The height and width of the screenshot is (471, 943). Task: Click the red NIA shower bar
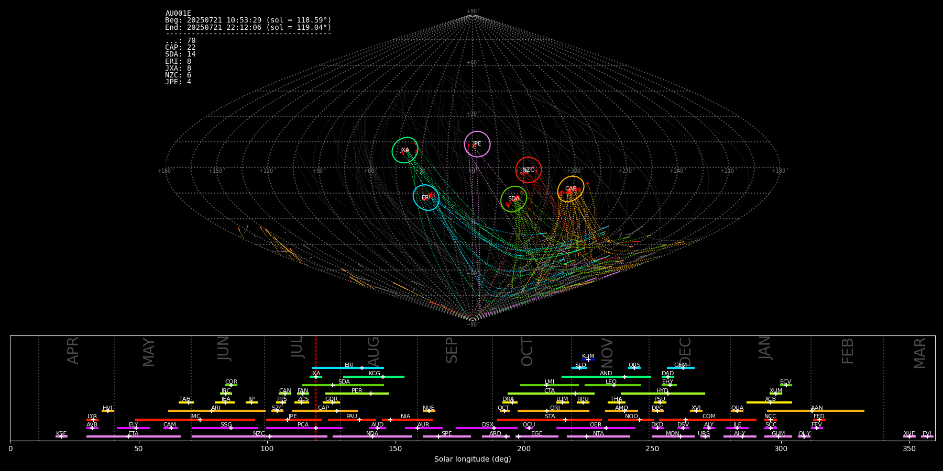coord(407,419)
